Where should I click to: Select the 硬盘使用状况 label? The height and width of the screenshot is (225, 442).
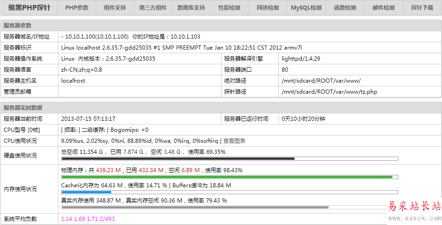pos(20,156)
